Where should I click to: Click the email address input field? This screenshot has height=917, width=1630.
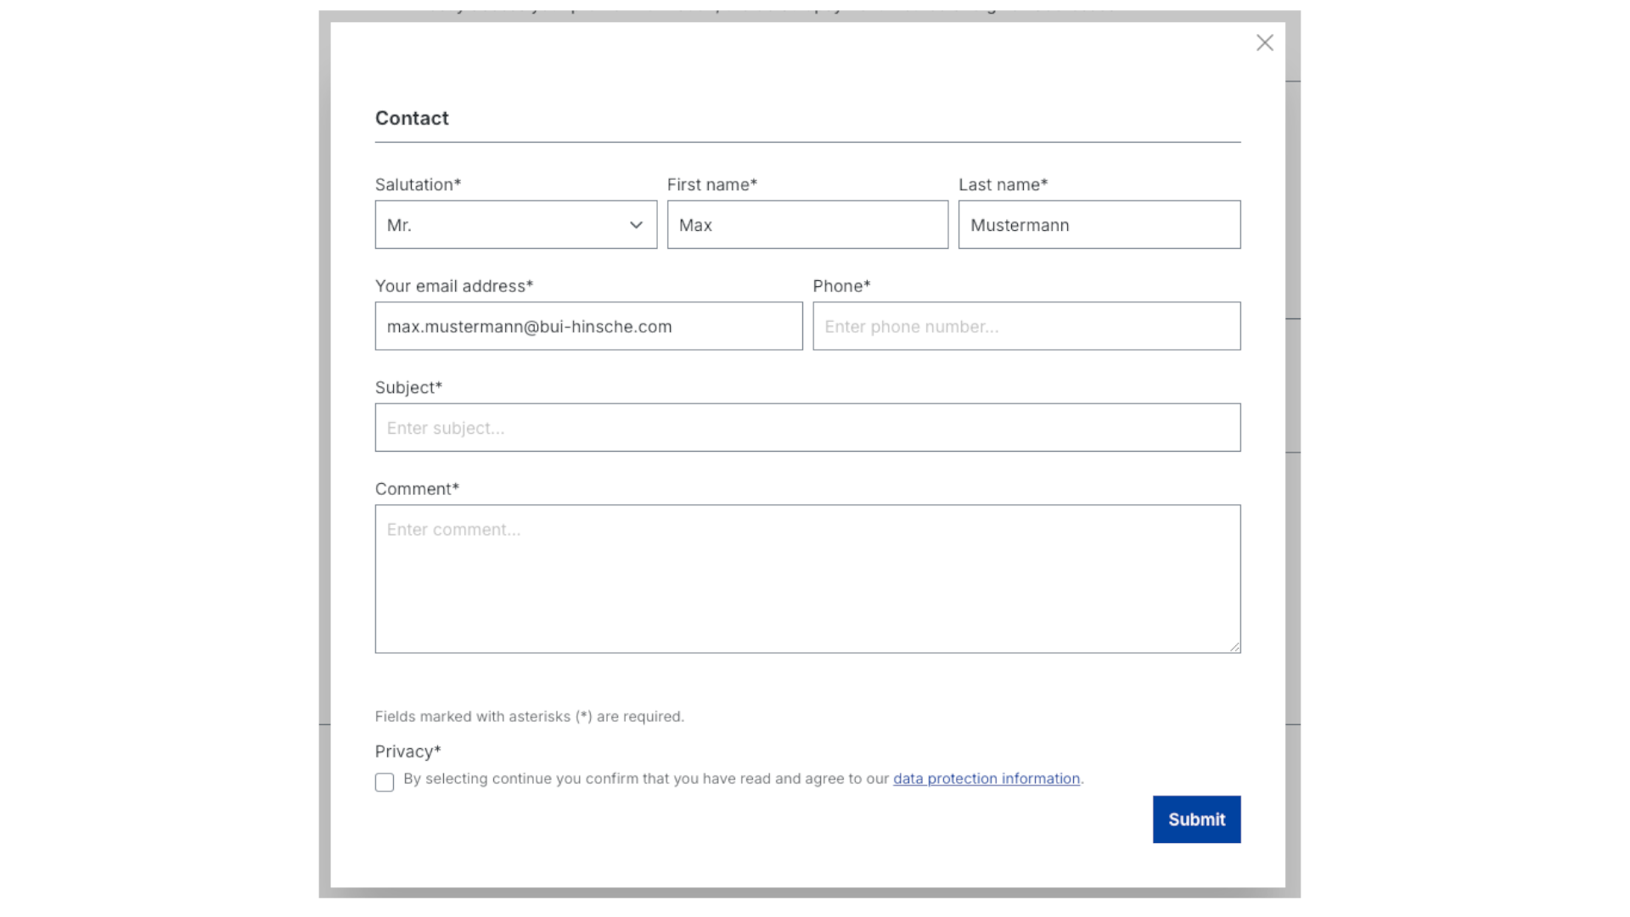click(589, 326)
